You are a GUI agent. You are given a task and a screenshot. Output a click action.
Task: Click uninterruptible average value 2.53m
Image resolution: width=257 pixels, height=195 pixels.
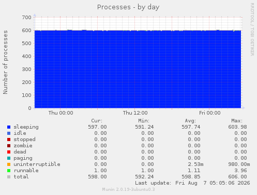[x=195, y=164]
